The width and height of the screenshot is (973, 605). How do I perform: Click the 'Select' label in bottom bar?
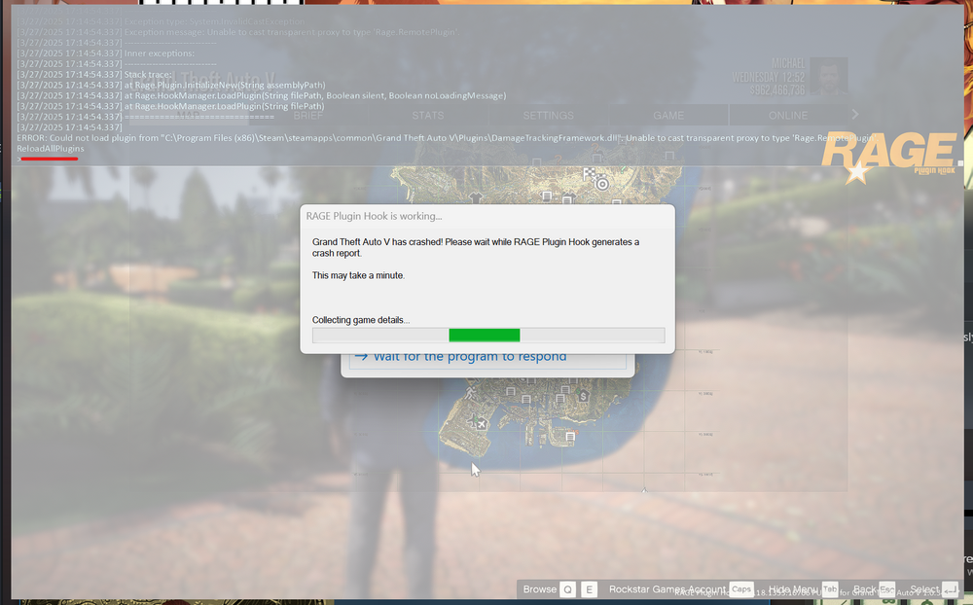point(924,588)
